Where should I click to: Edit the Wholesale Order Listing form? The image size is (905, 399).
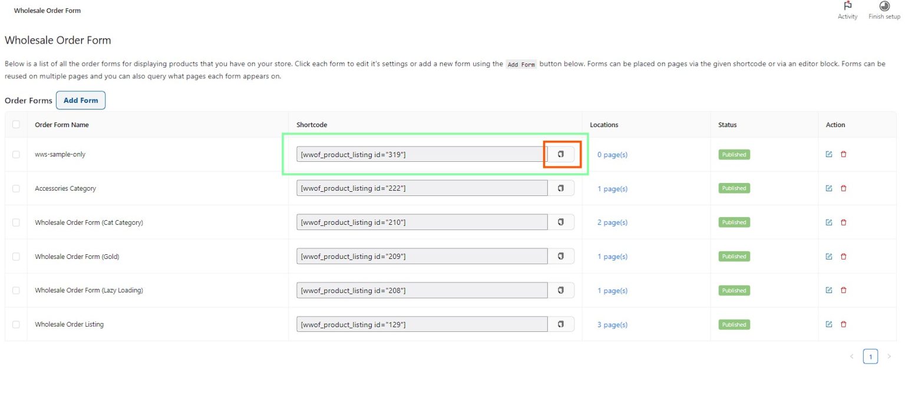(x=828, y=324)
